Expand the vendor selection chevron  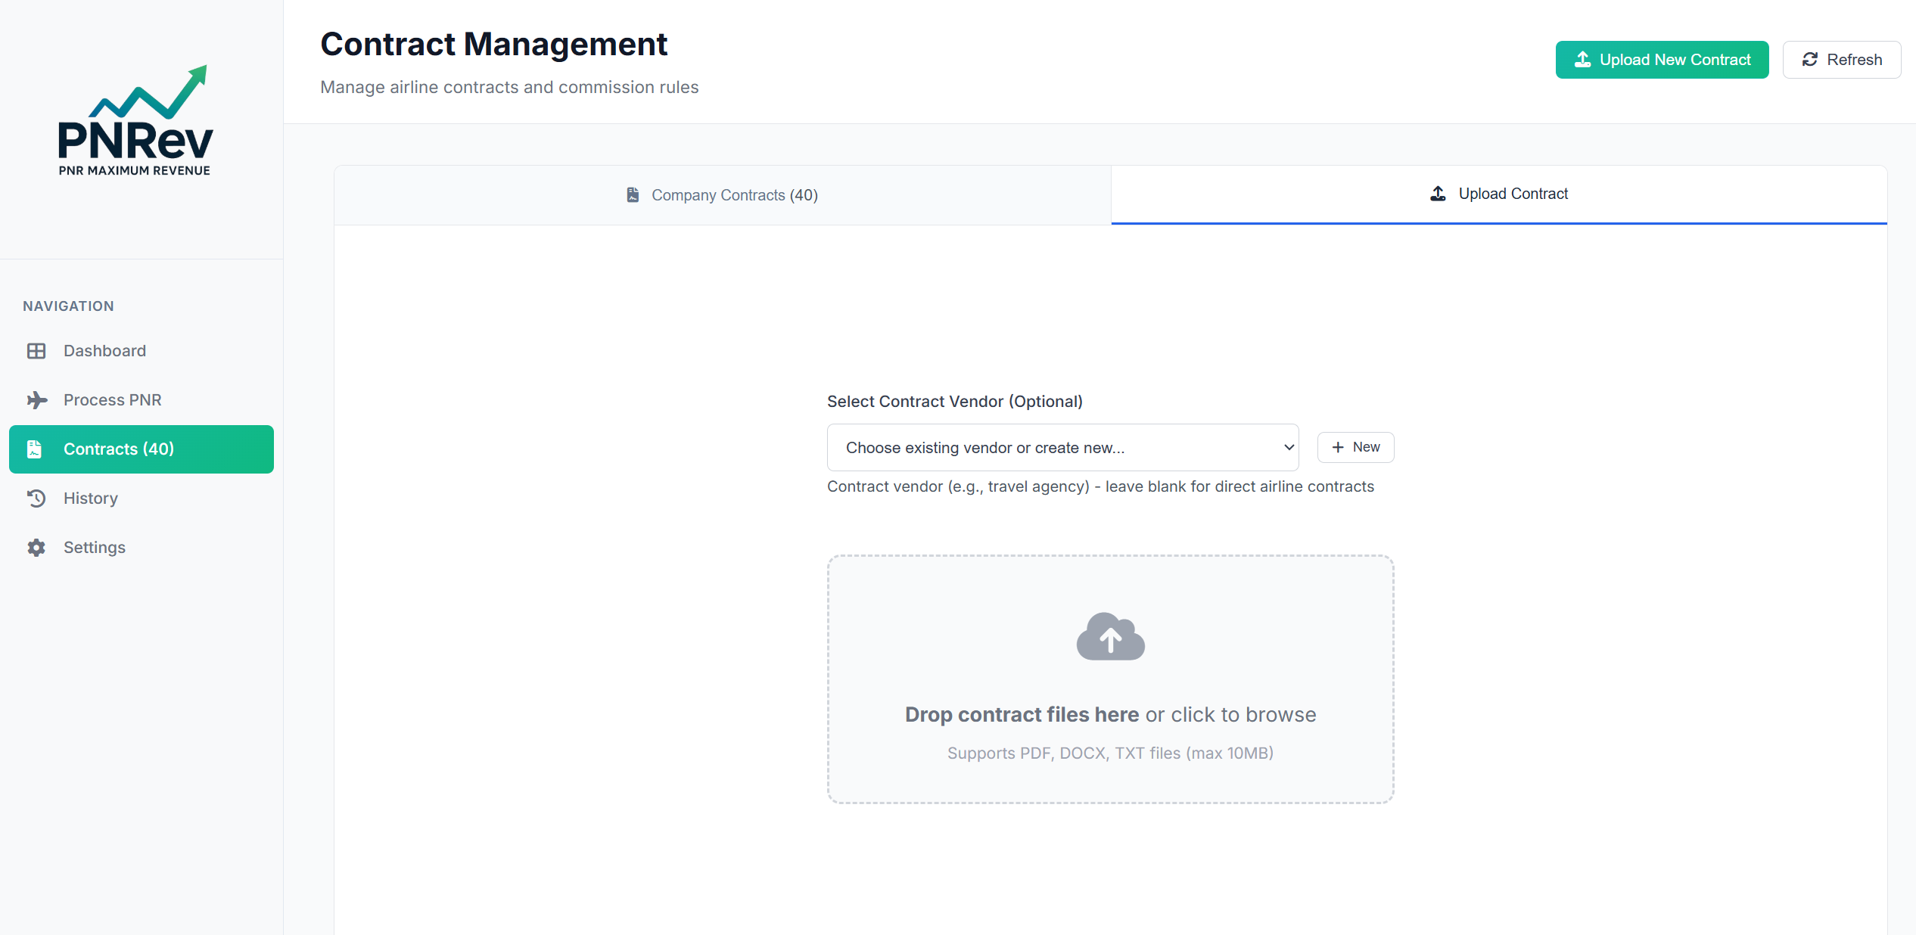1286,447
